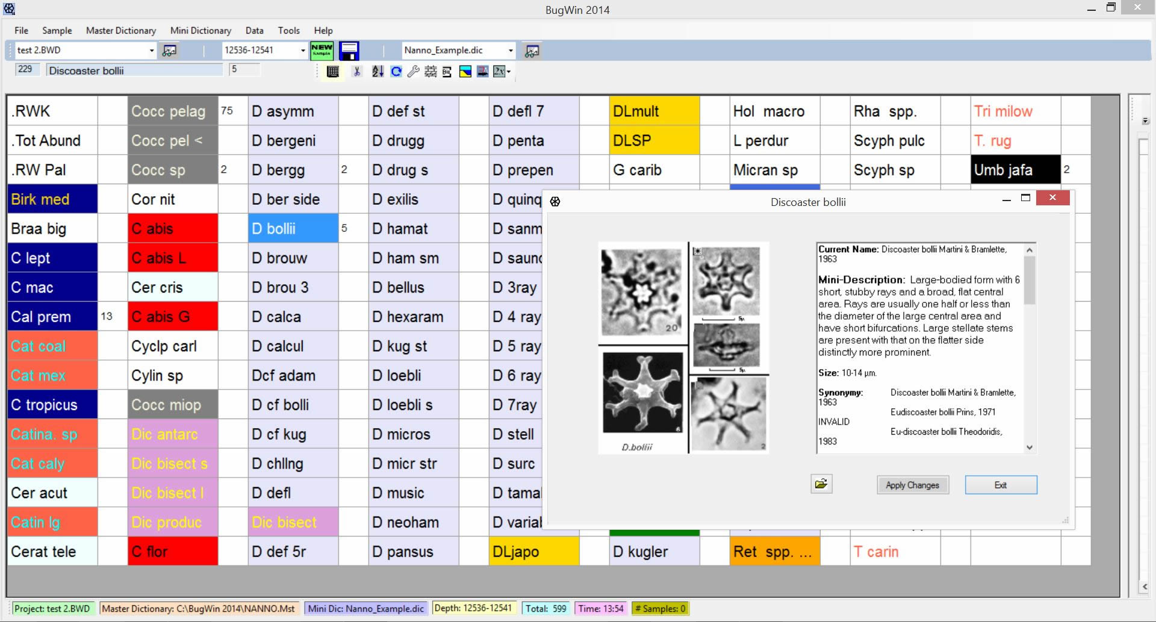Expand the Nanno_Example.dic dictionary dropdown

(x=511, y=51)
